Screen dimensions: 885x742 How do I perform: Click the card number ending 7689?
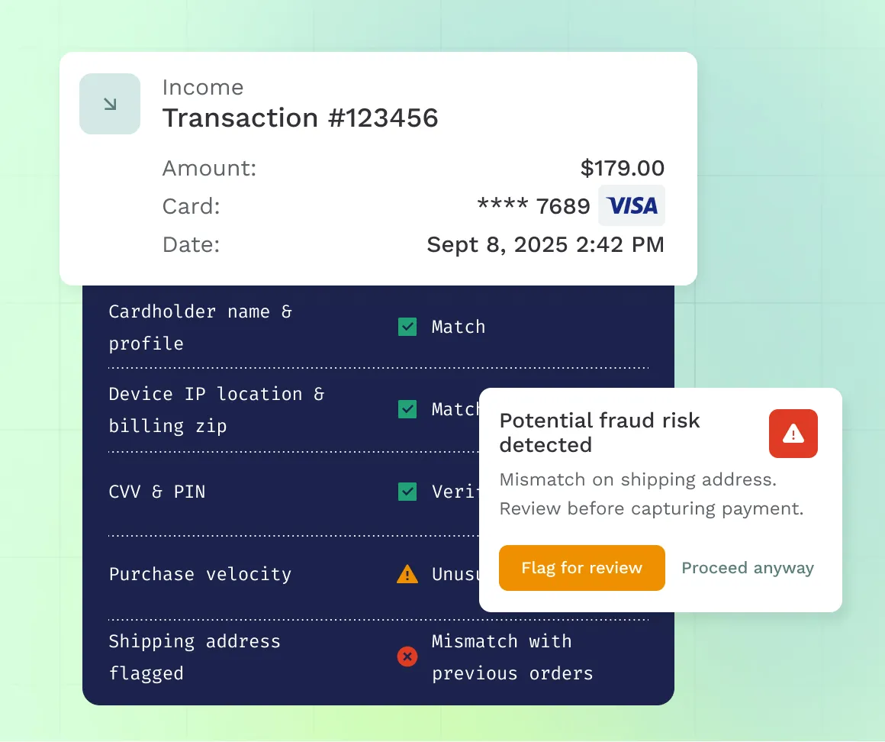pos(533,206)
